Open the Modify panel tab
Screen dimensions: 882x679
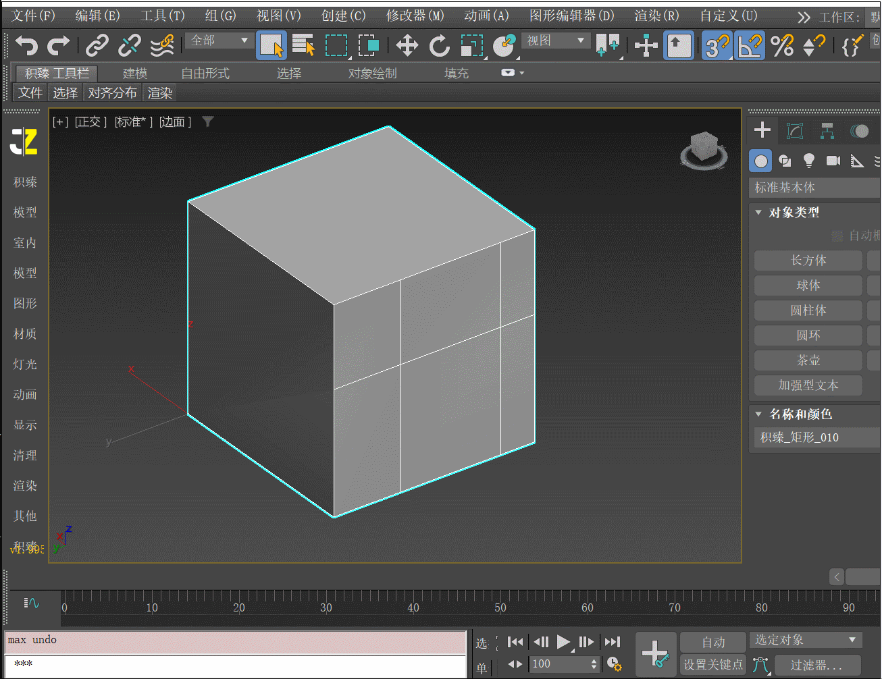(795, 130)
